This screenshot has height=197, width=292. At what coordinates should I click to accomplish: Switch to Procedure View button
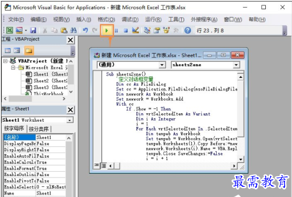(97, 165)
